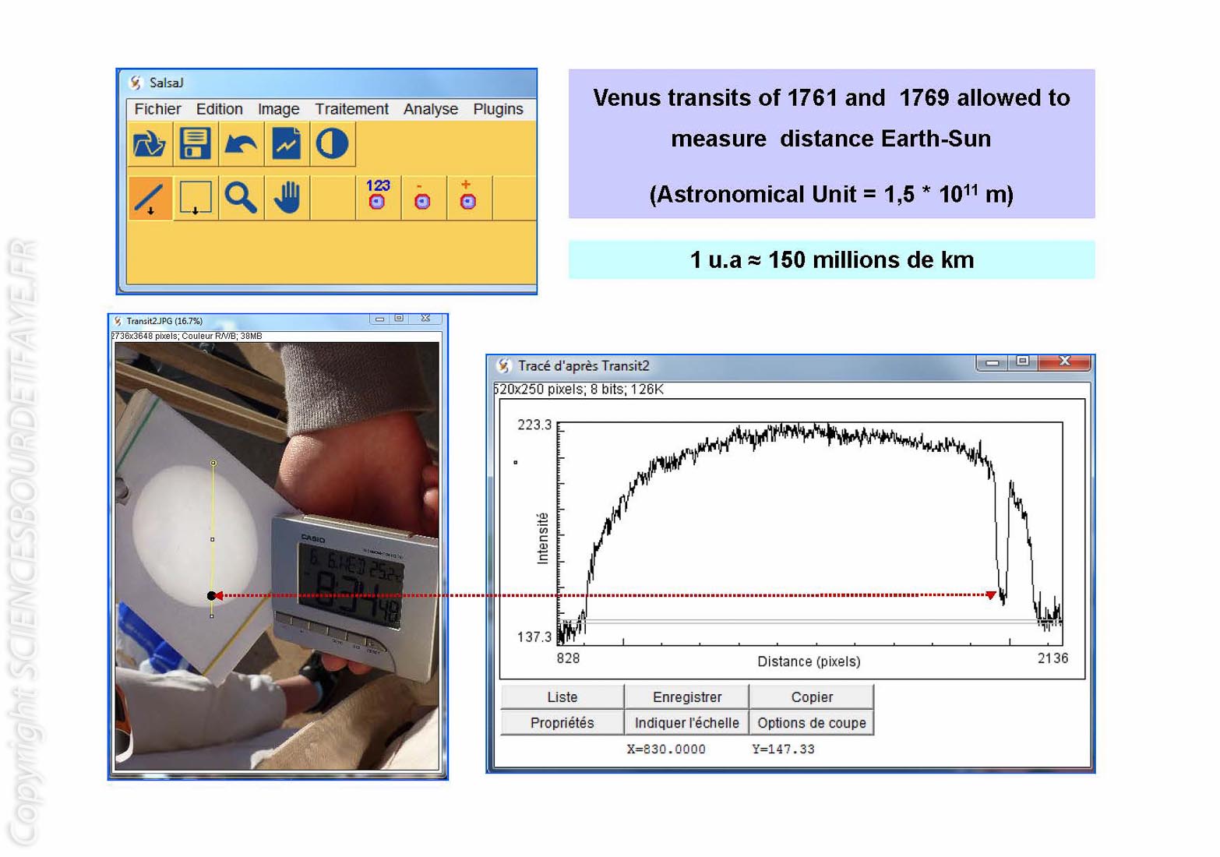The width and height of the screenshot is (1220, 857).
Task: Click the undo arrow icon in SalsaJ
Action: click(x=241, y=144)
